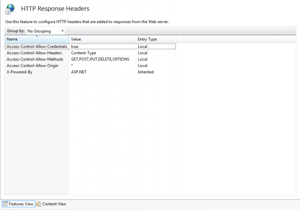Click the Features View tab icon
Screen dimensions: 300x210
(x=6, y=204)
